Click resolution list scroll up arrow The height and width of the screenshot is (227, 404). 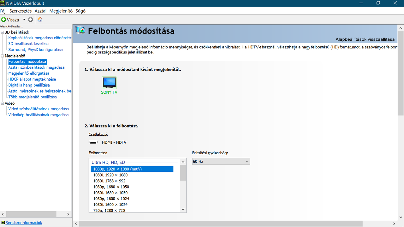183,162
